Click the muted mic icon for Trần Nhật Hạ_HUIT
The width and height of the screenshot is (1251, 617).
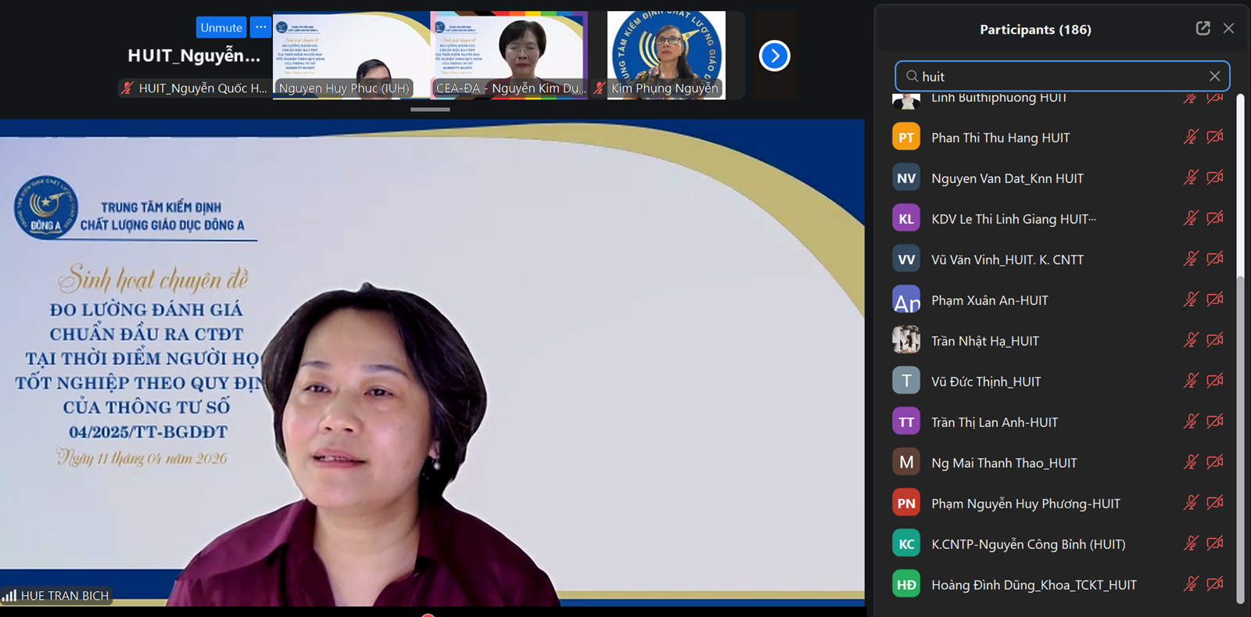point(1190,340)
